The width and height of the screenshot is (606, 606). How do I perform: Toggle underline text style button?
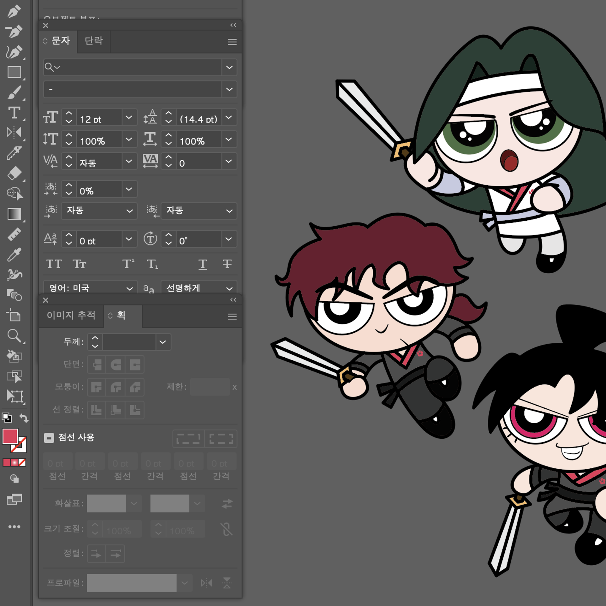tap(203, 264)
